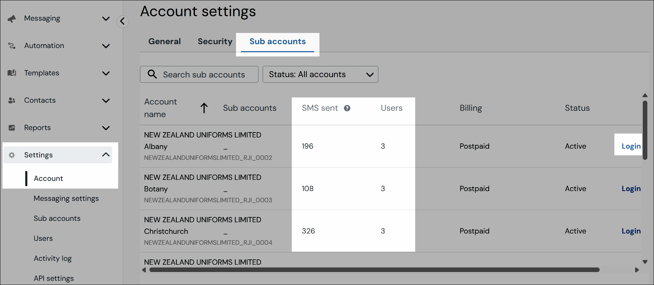
Task: Collapse the sidebar with the back arrow button
Action: coord(122,21)
